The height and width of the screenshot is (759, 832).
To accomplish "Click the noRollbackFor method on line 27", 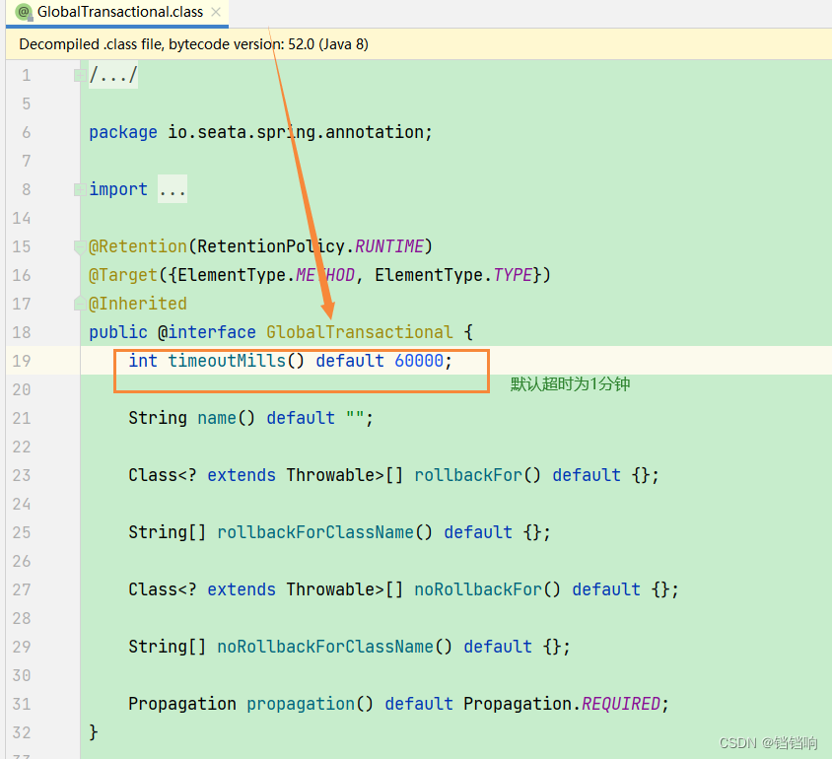I will click(479, 589).
